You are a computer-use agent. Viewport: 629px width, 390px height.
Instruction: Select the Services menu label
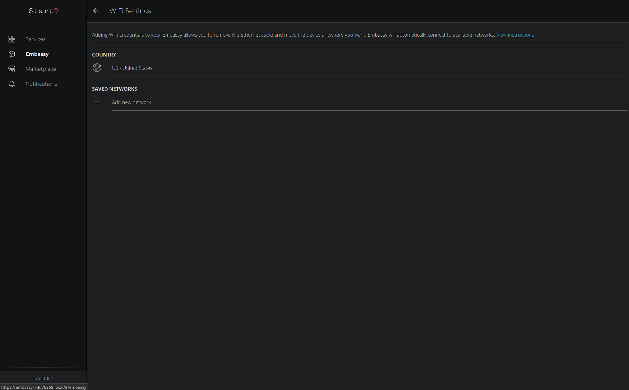click(x=35, y=39)
